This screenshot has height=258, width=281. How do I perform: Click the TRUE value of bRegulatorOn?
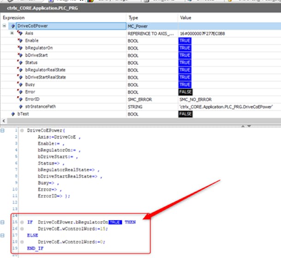(185, 48)
